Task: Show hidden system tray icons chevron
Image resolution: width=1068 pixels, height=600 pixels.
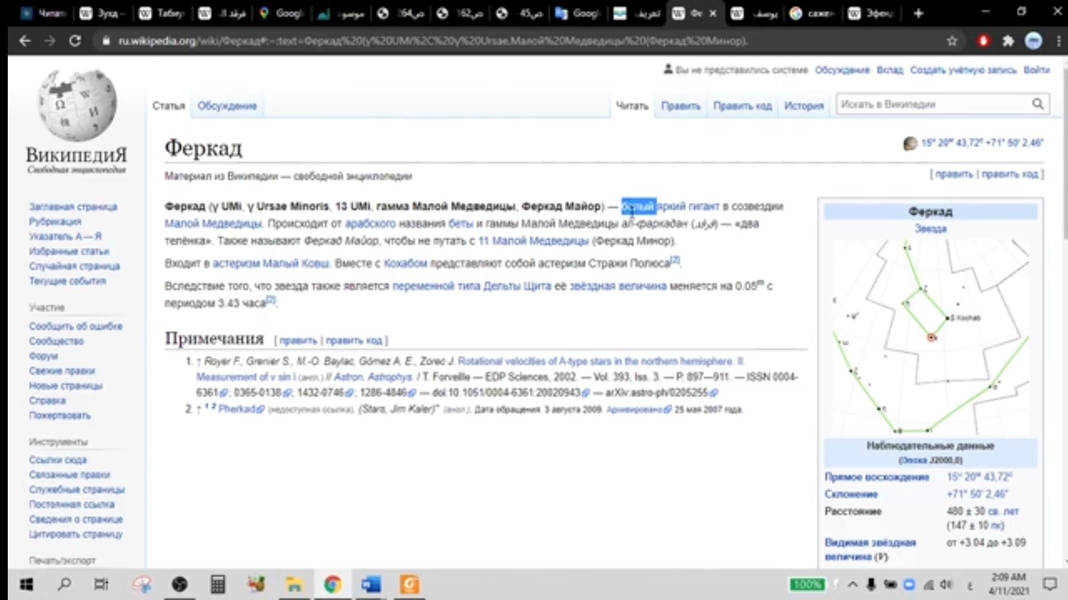Action: 852,584
